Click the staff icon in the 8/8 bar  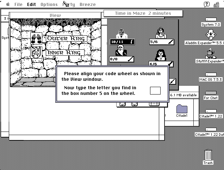tap(131, 59)
